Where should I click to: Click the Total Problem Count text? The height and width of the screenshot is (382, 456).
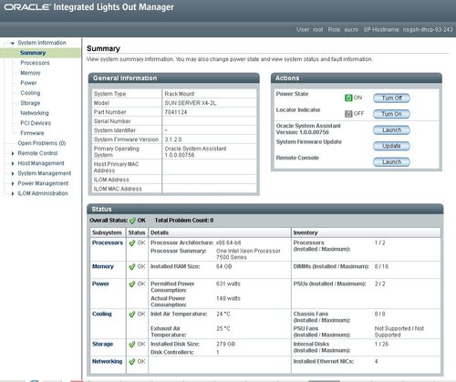[x=184, y=221]
